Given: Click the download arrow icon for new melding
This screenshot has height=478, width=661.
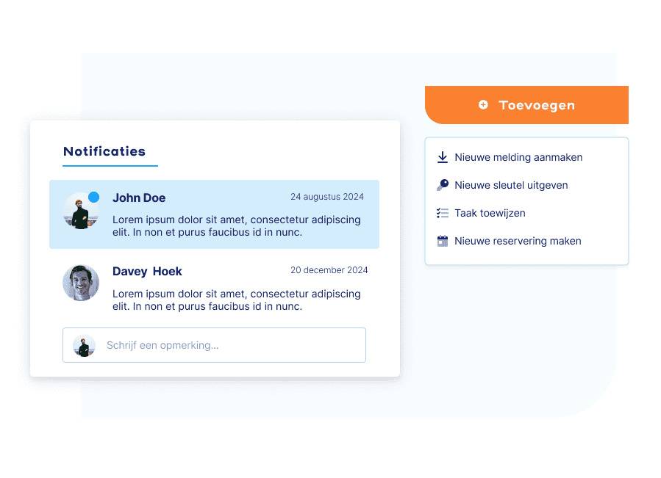Looking at the screenshot, I should tap(443, 157).
